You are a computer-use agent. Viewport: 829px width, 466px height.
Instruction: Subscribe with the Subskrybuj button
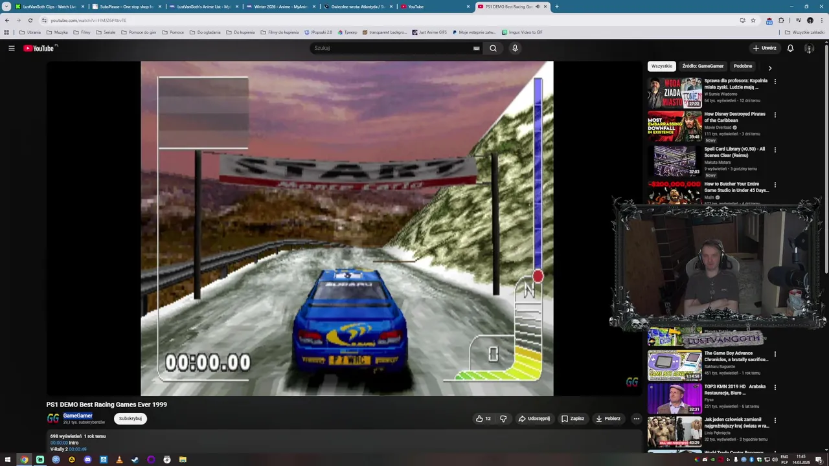[x=130, y=418]
